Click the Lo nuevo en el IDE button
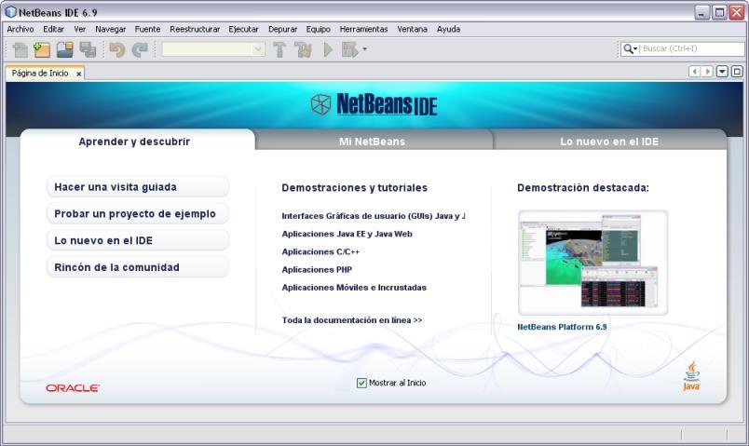Image resolution: width=749 pixels, height=446 pixels. pyautogui.click(x=138, y=240)
